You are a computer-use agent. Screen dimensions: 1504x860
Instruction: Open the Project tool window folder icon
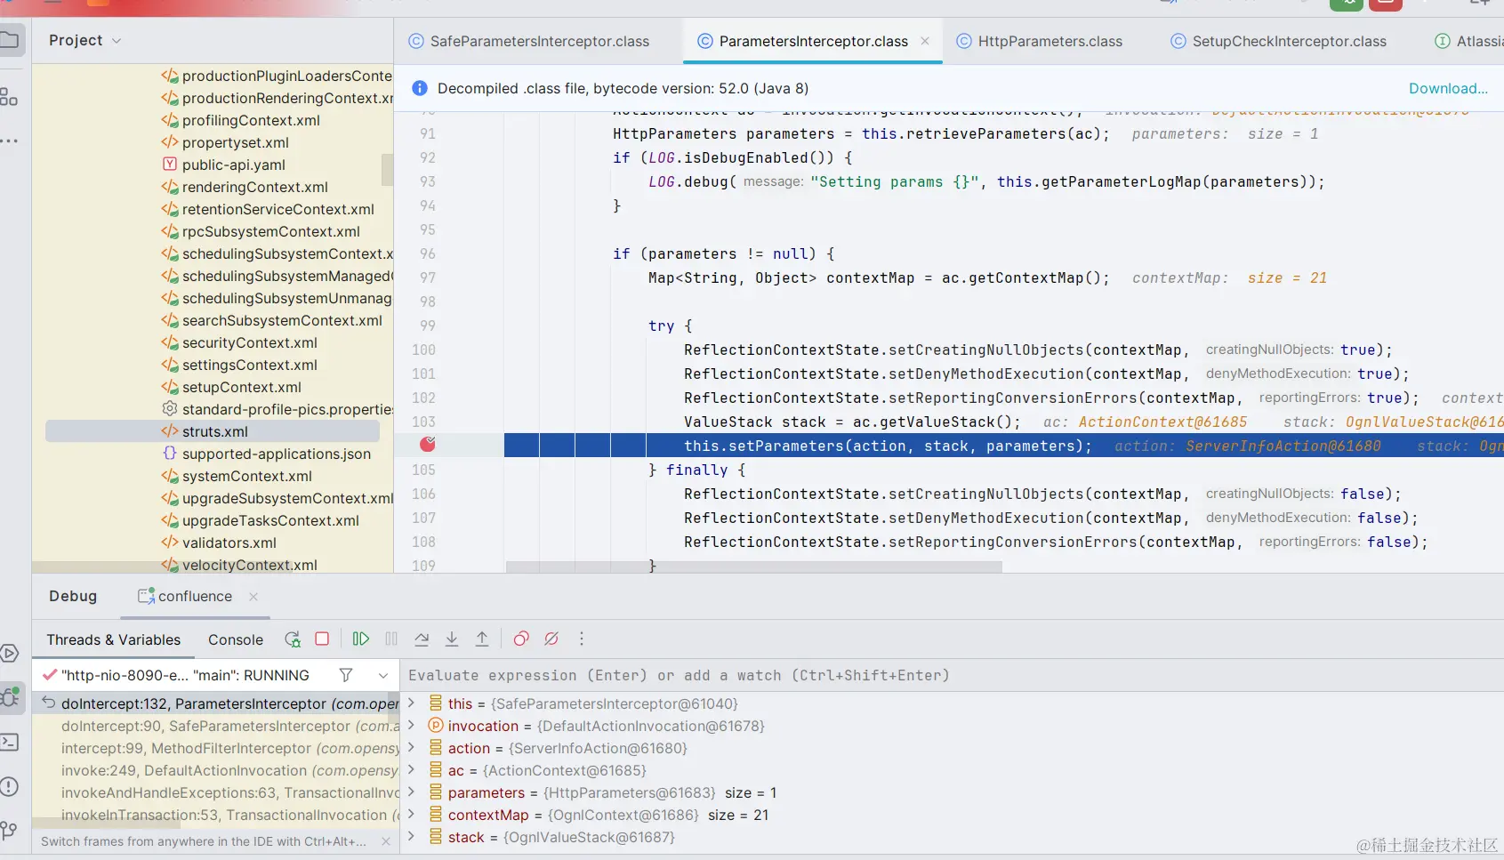click(x=9, y=40)
